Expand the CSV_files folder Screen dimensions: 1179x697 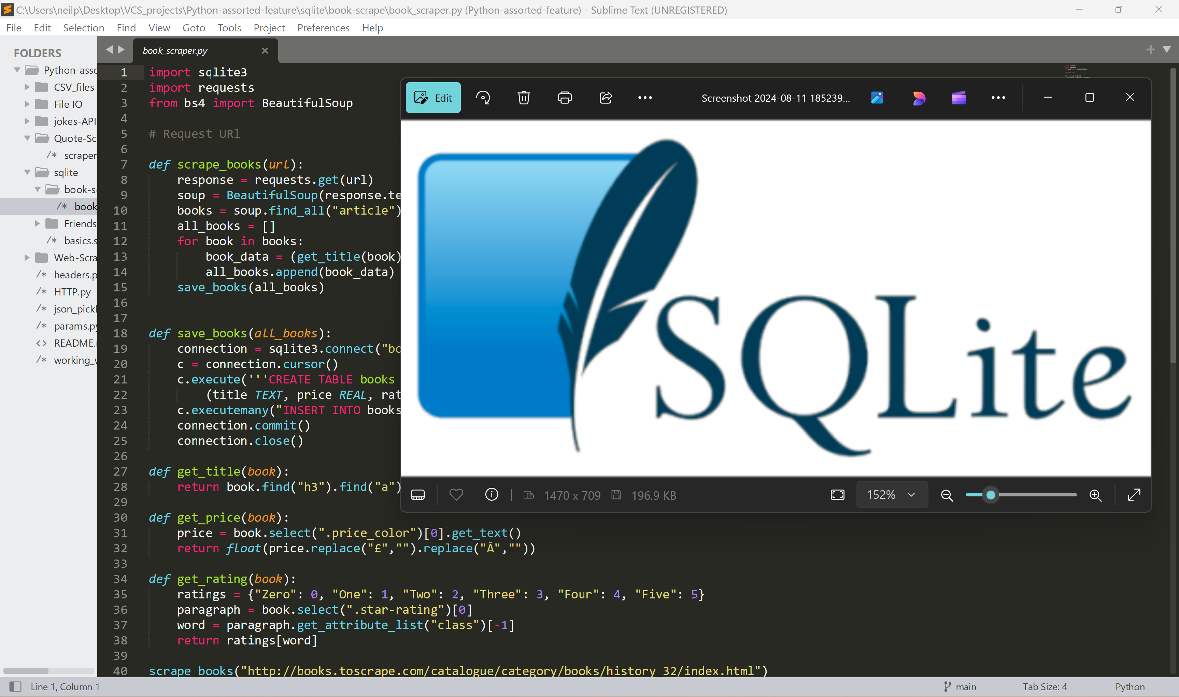(x=27, y=87)
